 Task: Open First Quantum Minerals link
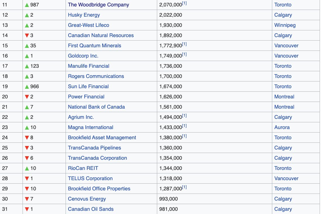coord(95,46)
